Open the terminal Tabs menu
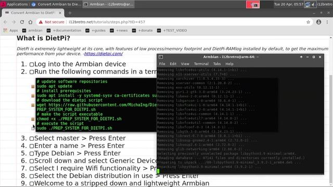Image resolution: width=333 pixels, height=187 pixels. (217, 64)
